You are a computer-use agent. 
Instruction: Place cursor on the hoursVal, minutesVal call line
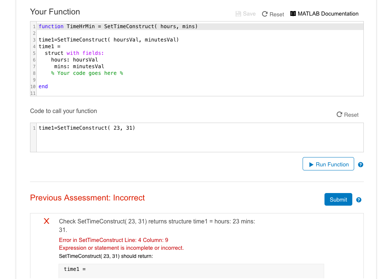click(x=109, y=40)
